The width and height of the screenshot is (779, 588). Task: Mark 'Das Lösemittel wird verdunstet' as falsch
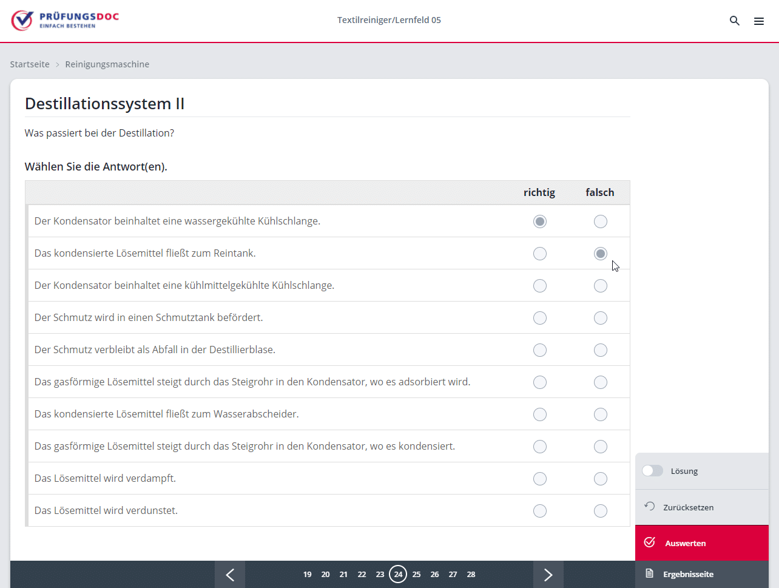(x=600, y=511)
